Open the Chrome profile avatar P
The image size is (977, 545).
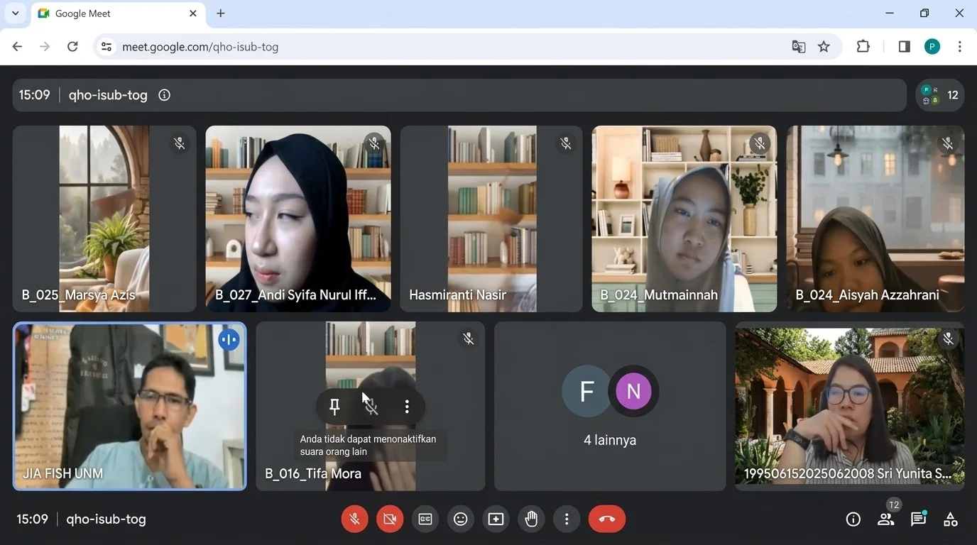(x=932, y=47)
